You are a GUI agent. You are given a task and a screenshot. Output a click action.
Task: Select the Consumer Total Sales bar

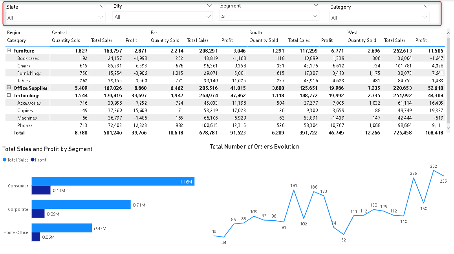click(113, 181)
